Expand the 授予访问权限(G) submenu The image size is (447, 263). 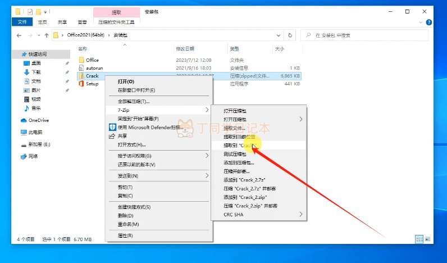(159, 156)
